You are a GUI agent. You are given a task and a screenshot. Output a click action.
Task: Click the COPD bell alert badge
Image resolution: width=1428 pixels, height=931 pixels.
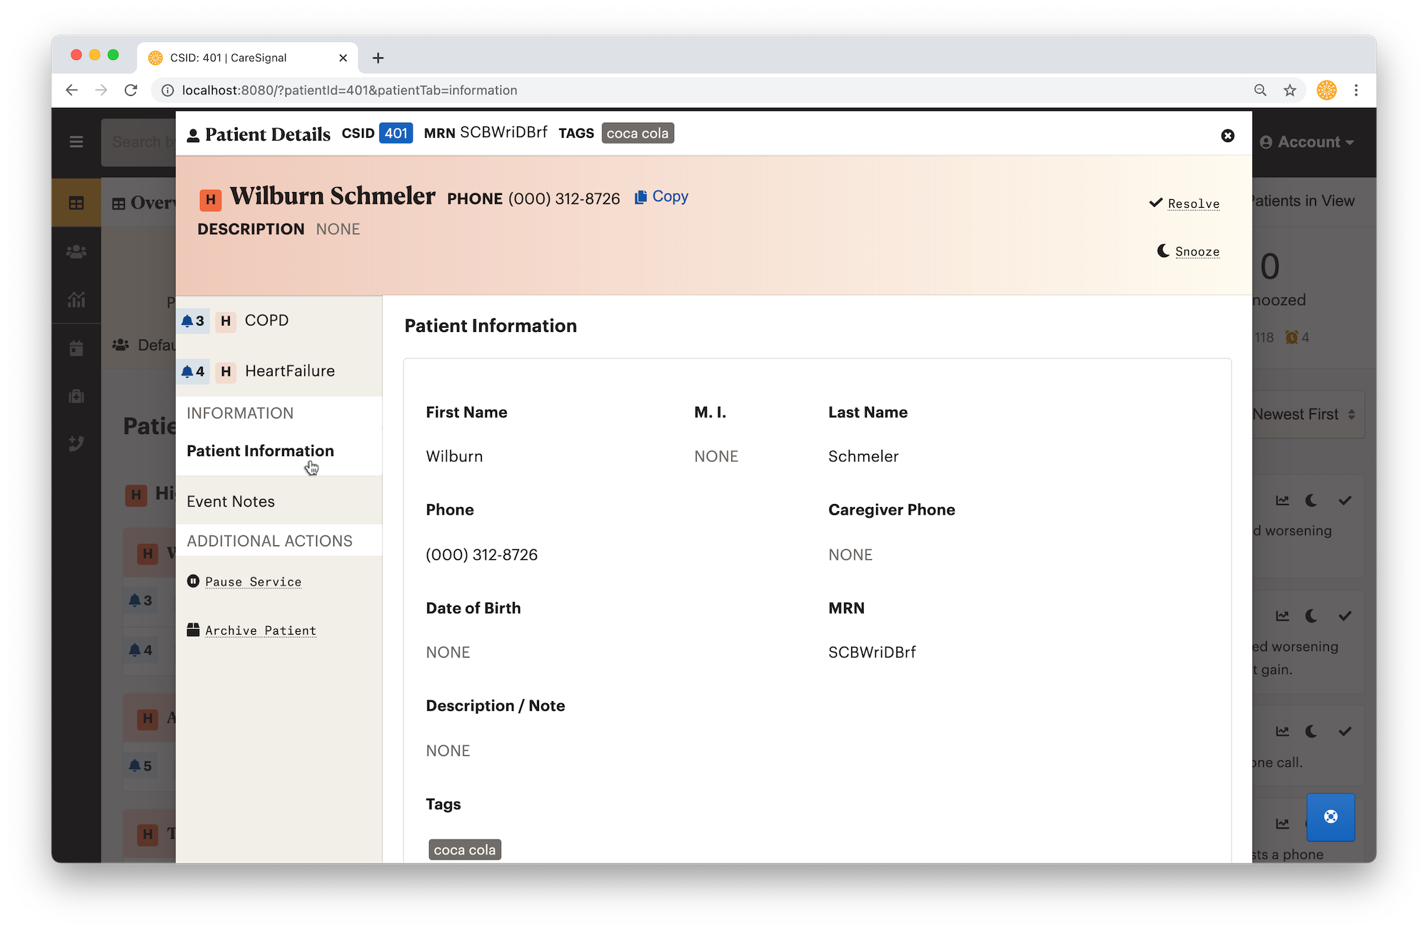193,321
